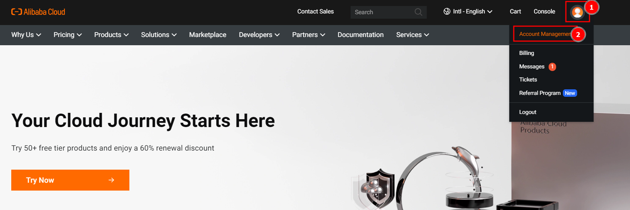Click the New badge beside Referral Program
The image size is (630, 210).
pos(570,93)
